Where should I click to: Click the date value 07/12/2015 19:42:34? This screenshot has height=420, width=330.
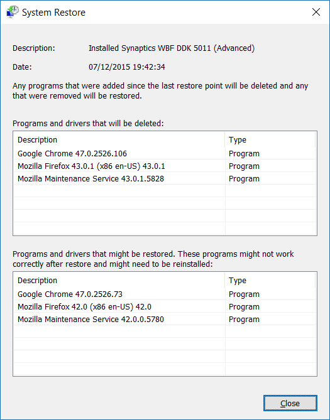(126, 67)
